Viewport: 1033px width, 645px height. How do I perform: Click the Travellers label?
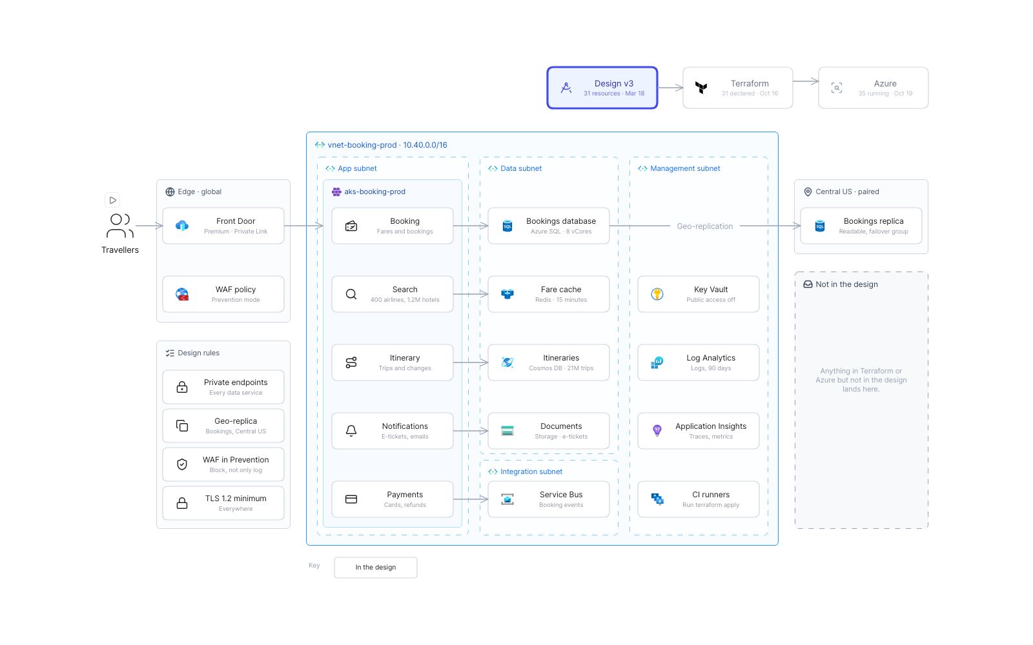(120, 250)
